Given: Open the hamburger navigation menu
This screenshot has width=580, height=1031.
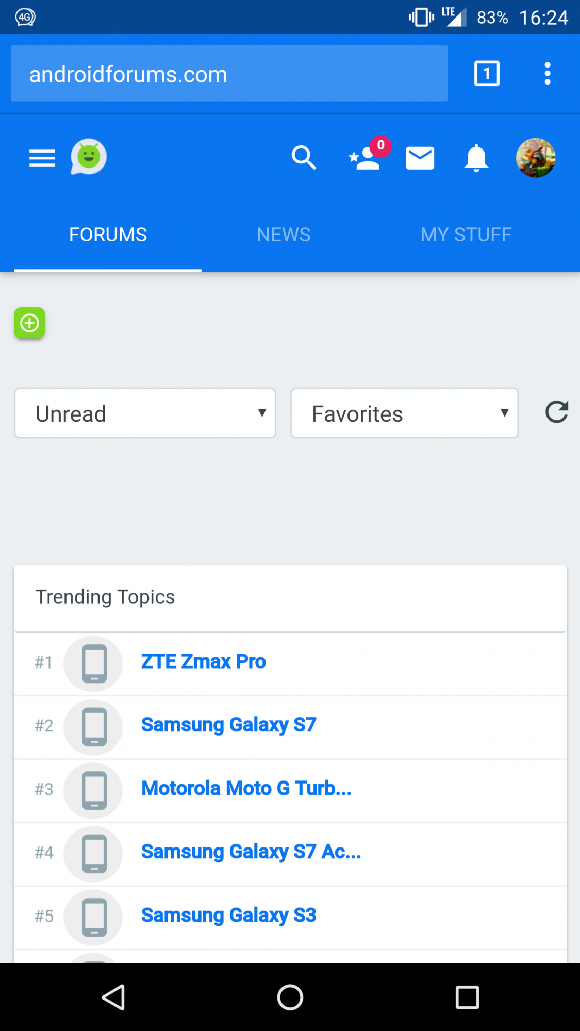Looking at the screenshot, I should tap(42, 158).
